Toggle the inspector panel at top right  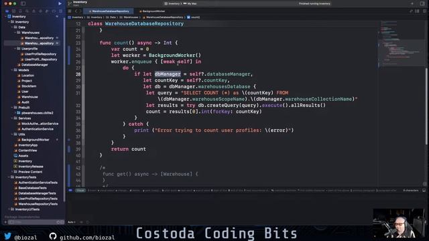422,3
